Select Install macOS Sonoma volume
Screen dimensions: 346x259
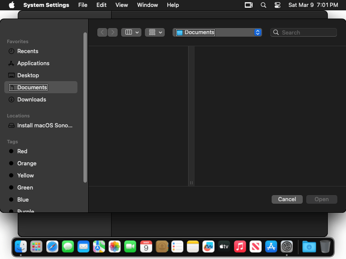[45, 126]
